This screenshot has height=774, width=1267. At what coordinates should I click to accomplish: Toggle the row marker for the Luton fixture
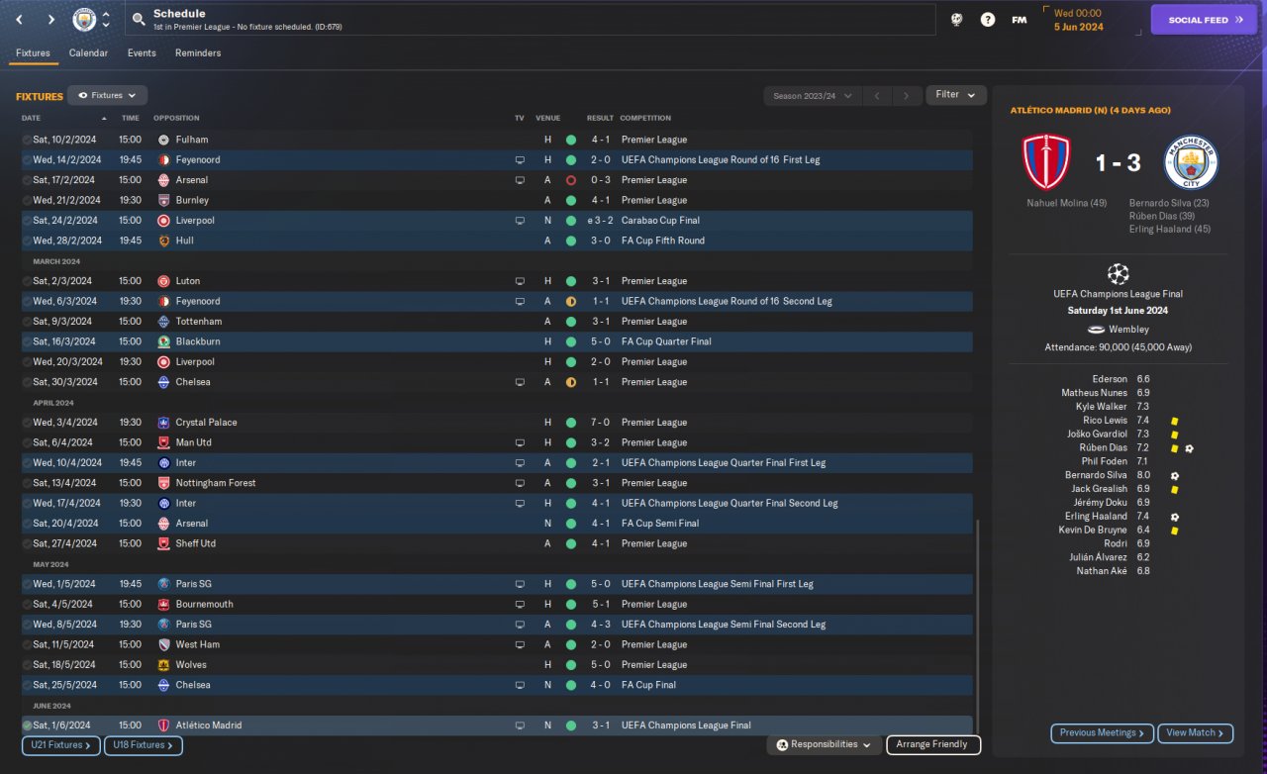pyautogui.click(x=27, y=281)
